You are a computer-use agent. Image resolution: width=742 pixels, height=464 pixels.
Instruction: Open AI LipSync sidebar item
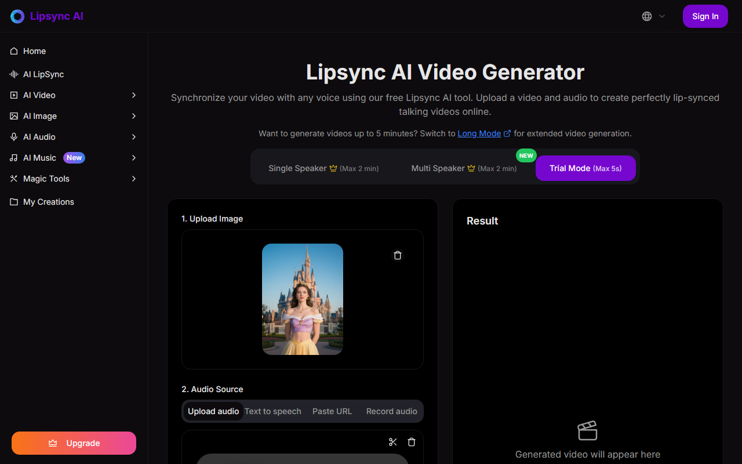[x=74, y=74]
